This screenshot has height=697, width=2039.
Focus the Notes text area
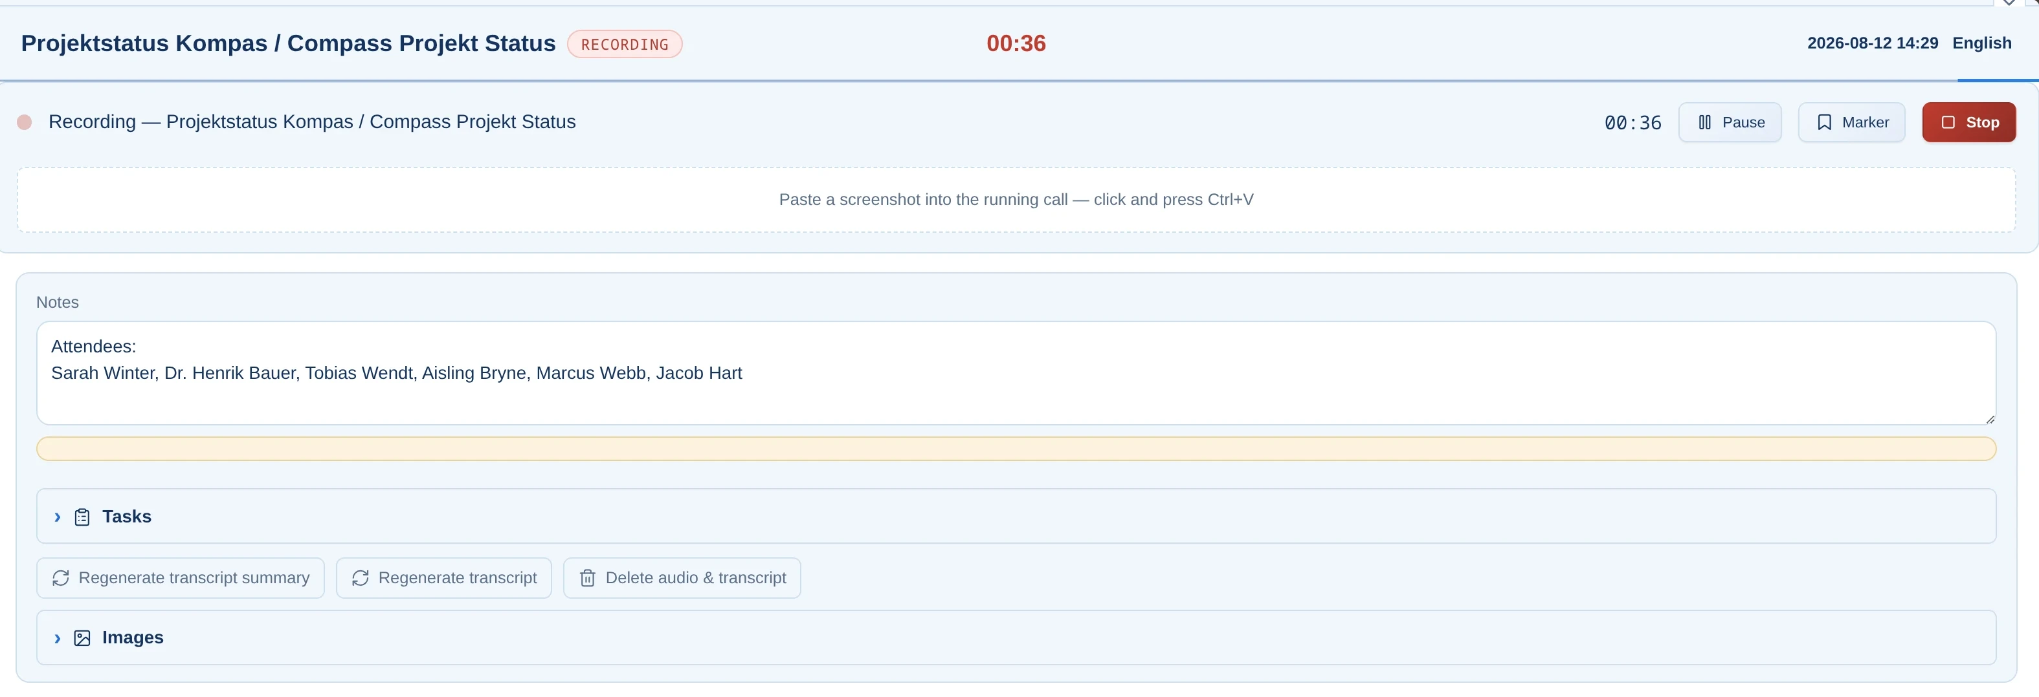(x=1016, y=373)
